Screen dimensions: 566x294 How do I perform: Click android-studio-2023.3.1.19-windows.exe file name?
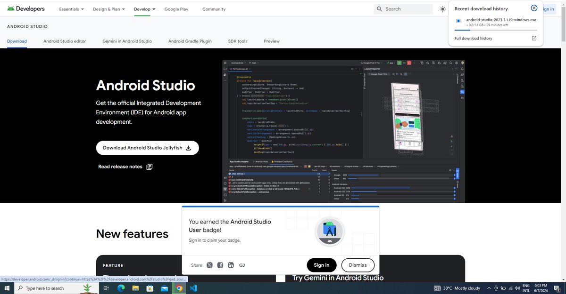[x=501, y=20]
